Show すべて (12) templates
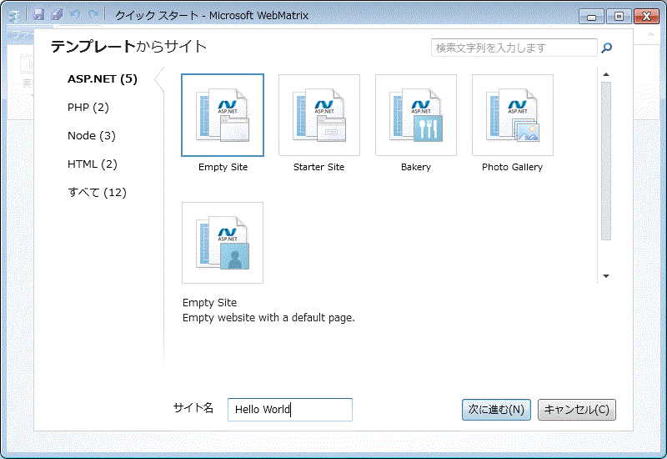Viewport: 667px width, 459px height. 97,193
